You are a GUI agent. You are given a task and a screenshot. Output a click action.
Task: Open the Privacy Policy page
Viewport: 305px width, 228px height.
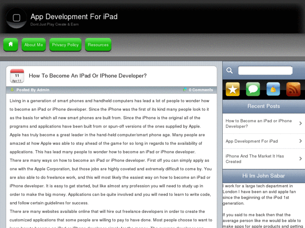65,45
